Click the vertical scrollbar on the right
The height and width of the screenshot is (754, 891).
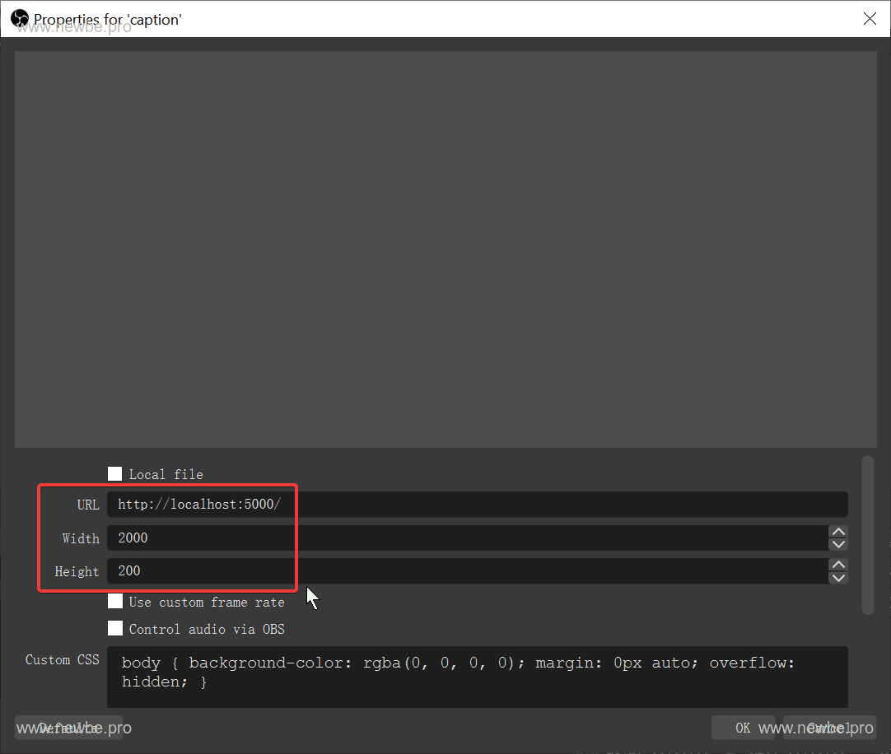868,535
